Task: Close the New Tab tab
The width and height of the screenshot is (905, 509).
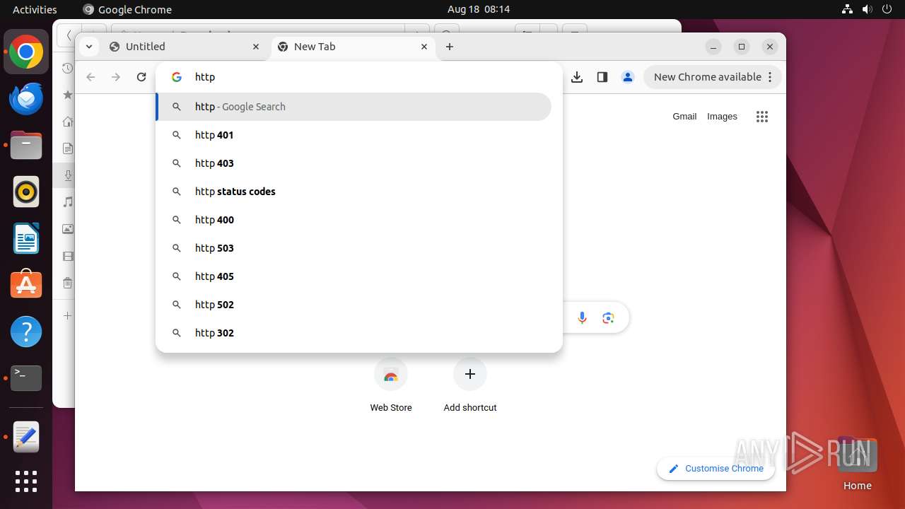Action: 424,47
